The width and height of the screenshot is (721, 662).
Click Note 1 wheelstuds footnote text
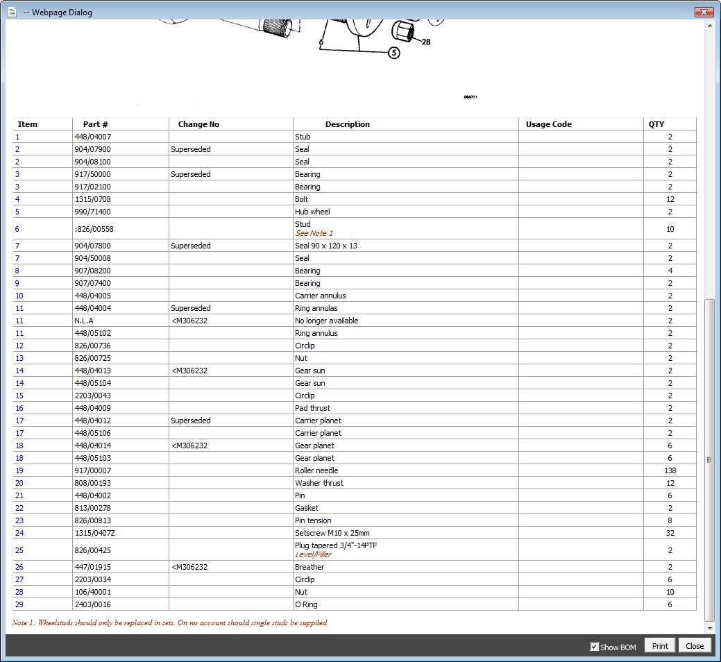(170, 622)
